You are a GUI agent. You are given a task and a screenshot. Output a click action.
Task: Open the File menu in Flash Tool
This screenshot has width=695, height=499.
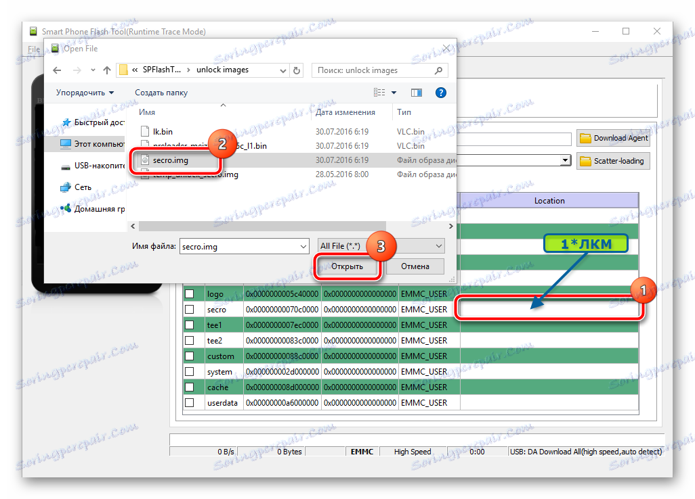34,49
